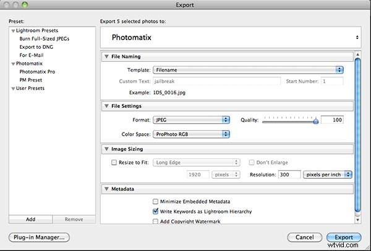Collapse the Image Sizing section triangle
Screen dimensions: 371x251
105,149
